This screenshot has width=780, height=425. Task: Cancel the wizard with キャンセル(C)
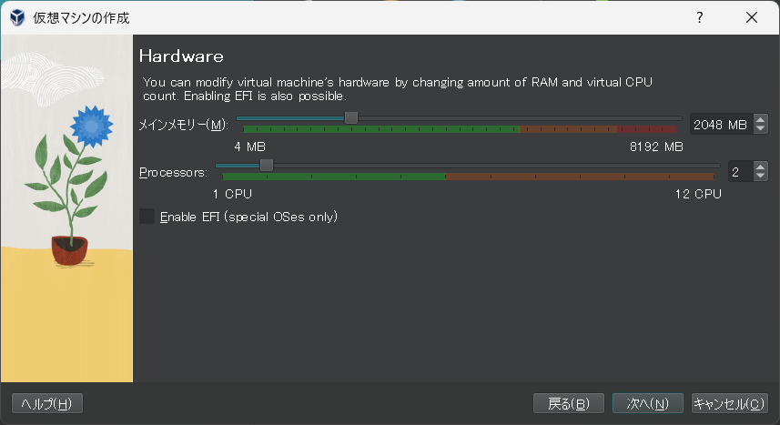point(729,403)
